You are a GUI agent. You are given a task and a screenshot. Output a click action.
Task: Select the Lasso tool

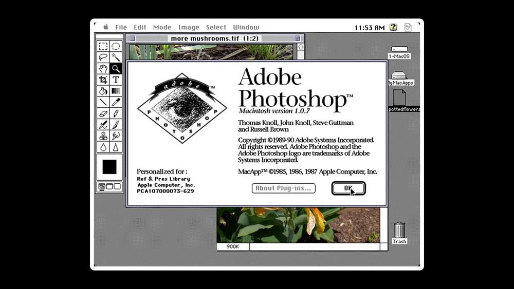click(103, 57)
